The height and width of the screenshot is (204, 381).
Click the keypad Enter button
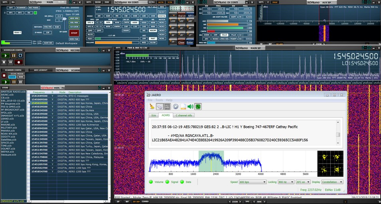[x=190, y=42]
